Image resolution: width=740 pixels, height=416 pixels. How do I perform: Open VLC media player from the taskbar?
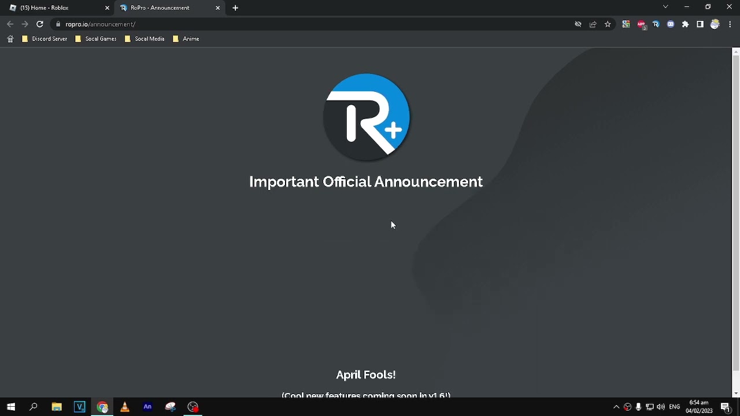click(125, 407)
